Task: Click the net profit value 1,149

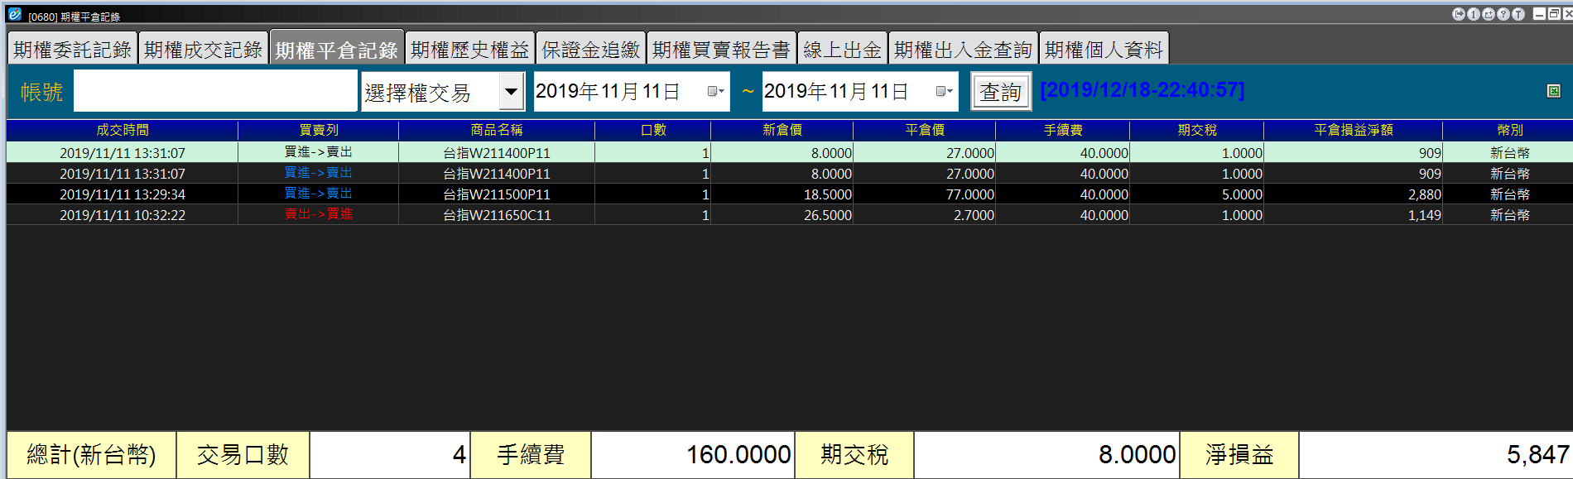Action: [x=1425, y=215]
